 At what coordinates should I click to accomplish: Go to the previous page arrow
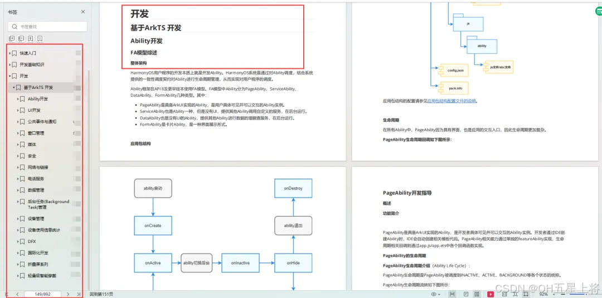pyautogui.click(x=17, y=294)
